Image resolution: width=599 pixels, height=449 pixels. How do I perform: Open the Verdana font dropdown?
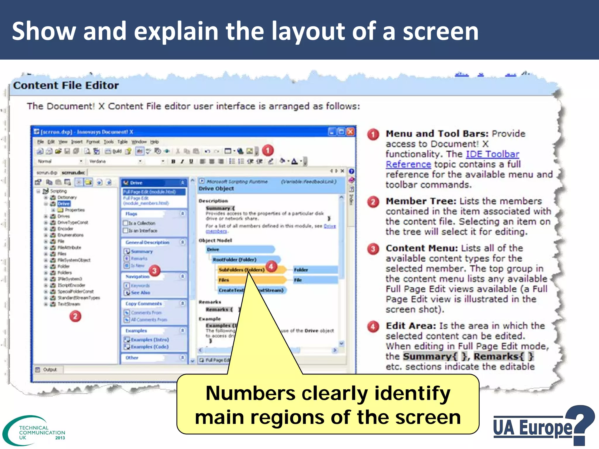tap(140, 161)
